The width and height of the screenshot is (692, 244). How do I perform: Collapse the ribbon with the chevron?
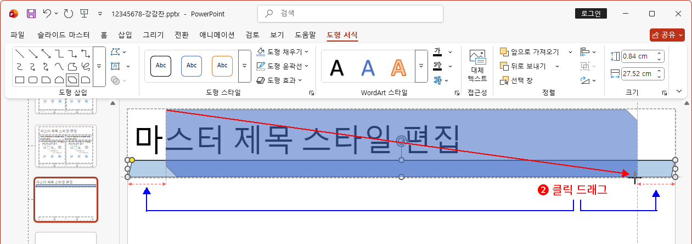click(x=679, y=91)
